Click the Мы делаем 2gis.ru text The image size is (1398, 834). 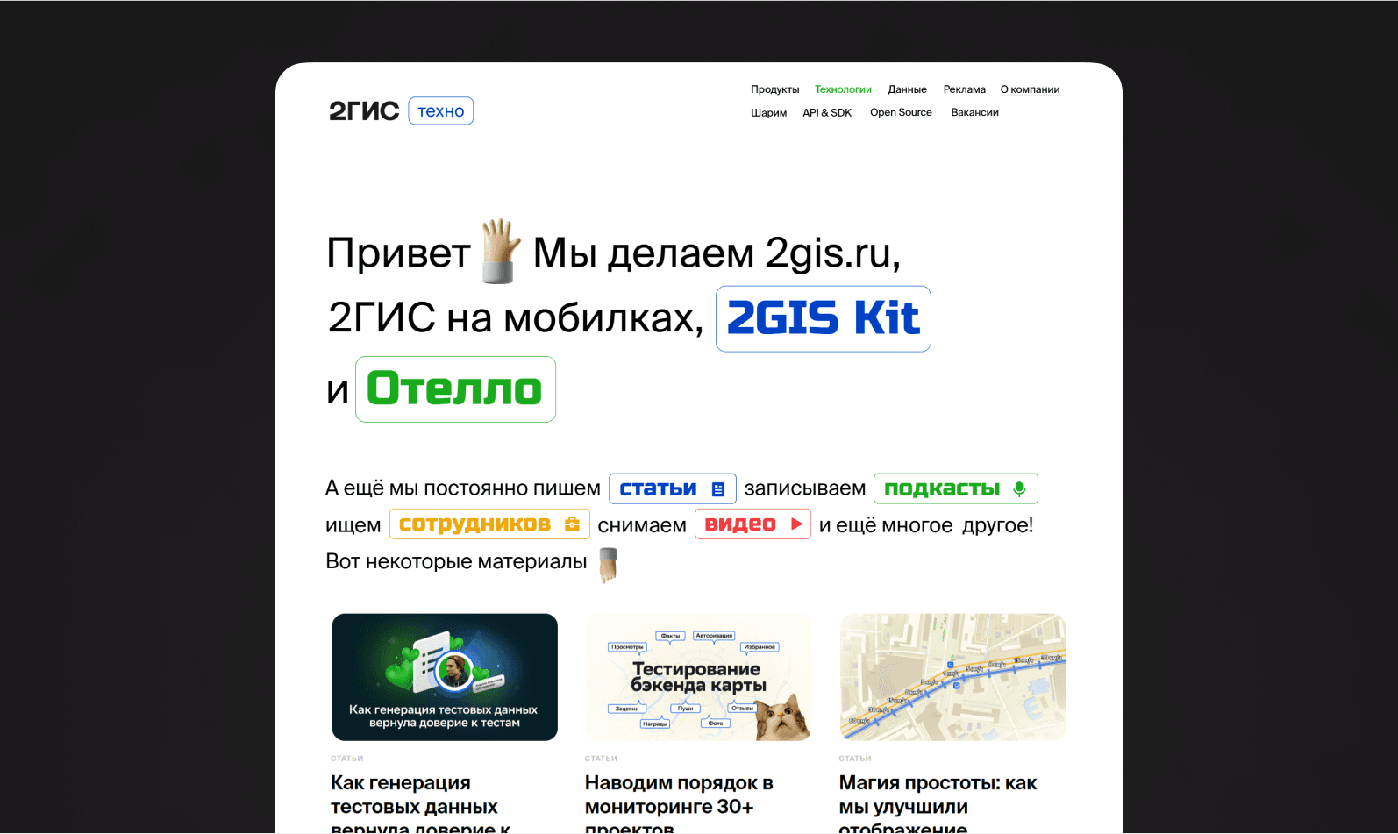tap(717, 253)
